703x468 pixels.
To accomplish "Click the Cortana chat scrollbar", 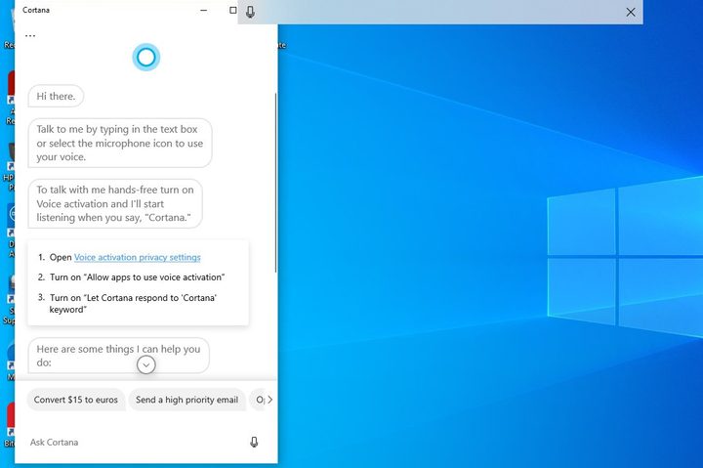I will pos(275,182).
